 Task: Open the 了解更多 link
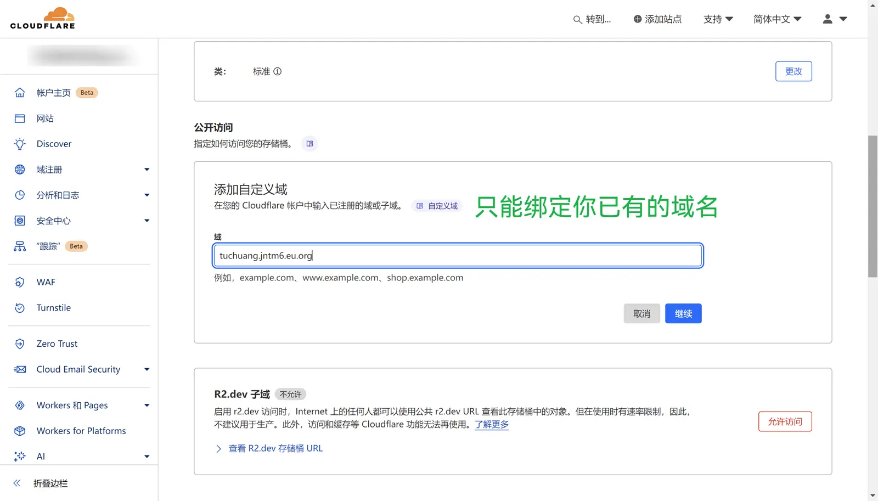tap(492, 425)
